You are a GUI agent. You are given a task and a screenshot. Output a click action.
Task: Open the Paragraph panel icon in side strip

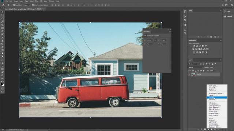tap(185, 33)
